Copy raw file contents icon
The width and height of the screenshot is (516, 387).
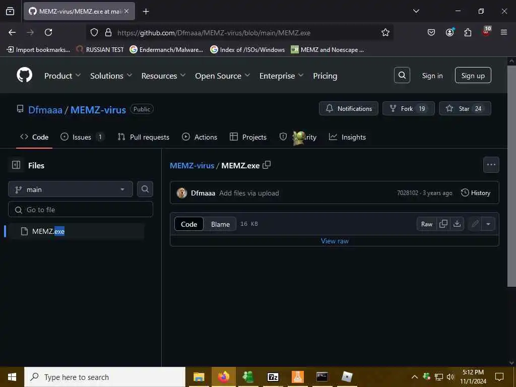tap(443, 224)
